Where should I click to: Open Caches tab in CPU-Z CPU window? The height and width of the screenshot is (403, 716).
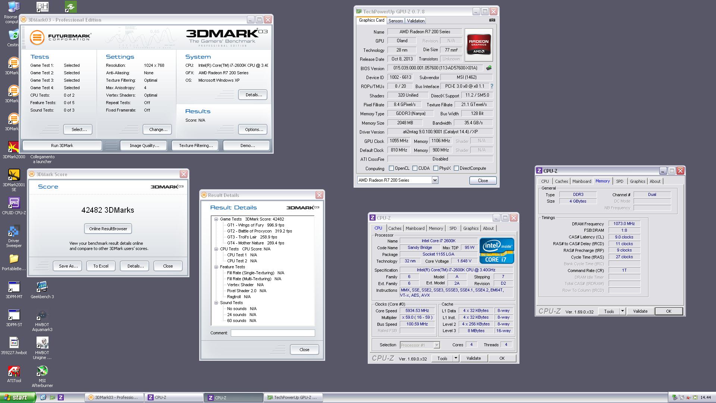[x=395, y=228]
